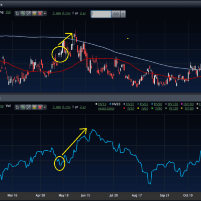The width and height of the screenshot is (201, 201).
Task: Click the symbol input field next to GO
Action: point(101,14)
